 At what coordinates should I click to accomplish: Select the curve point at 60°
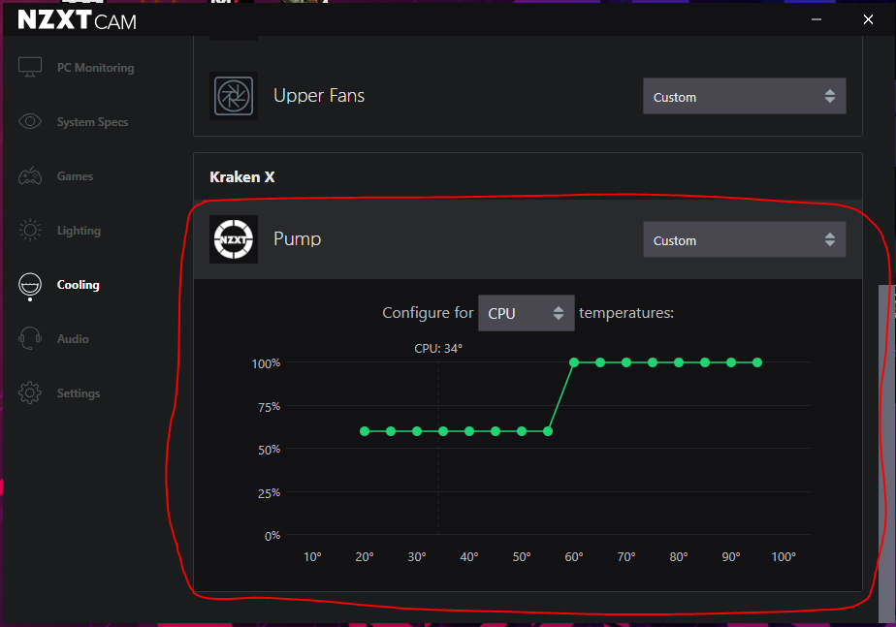tap(574, 362)
